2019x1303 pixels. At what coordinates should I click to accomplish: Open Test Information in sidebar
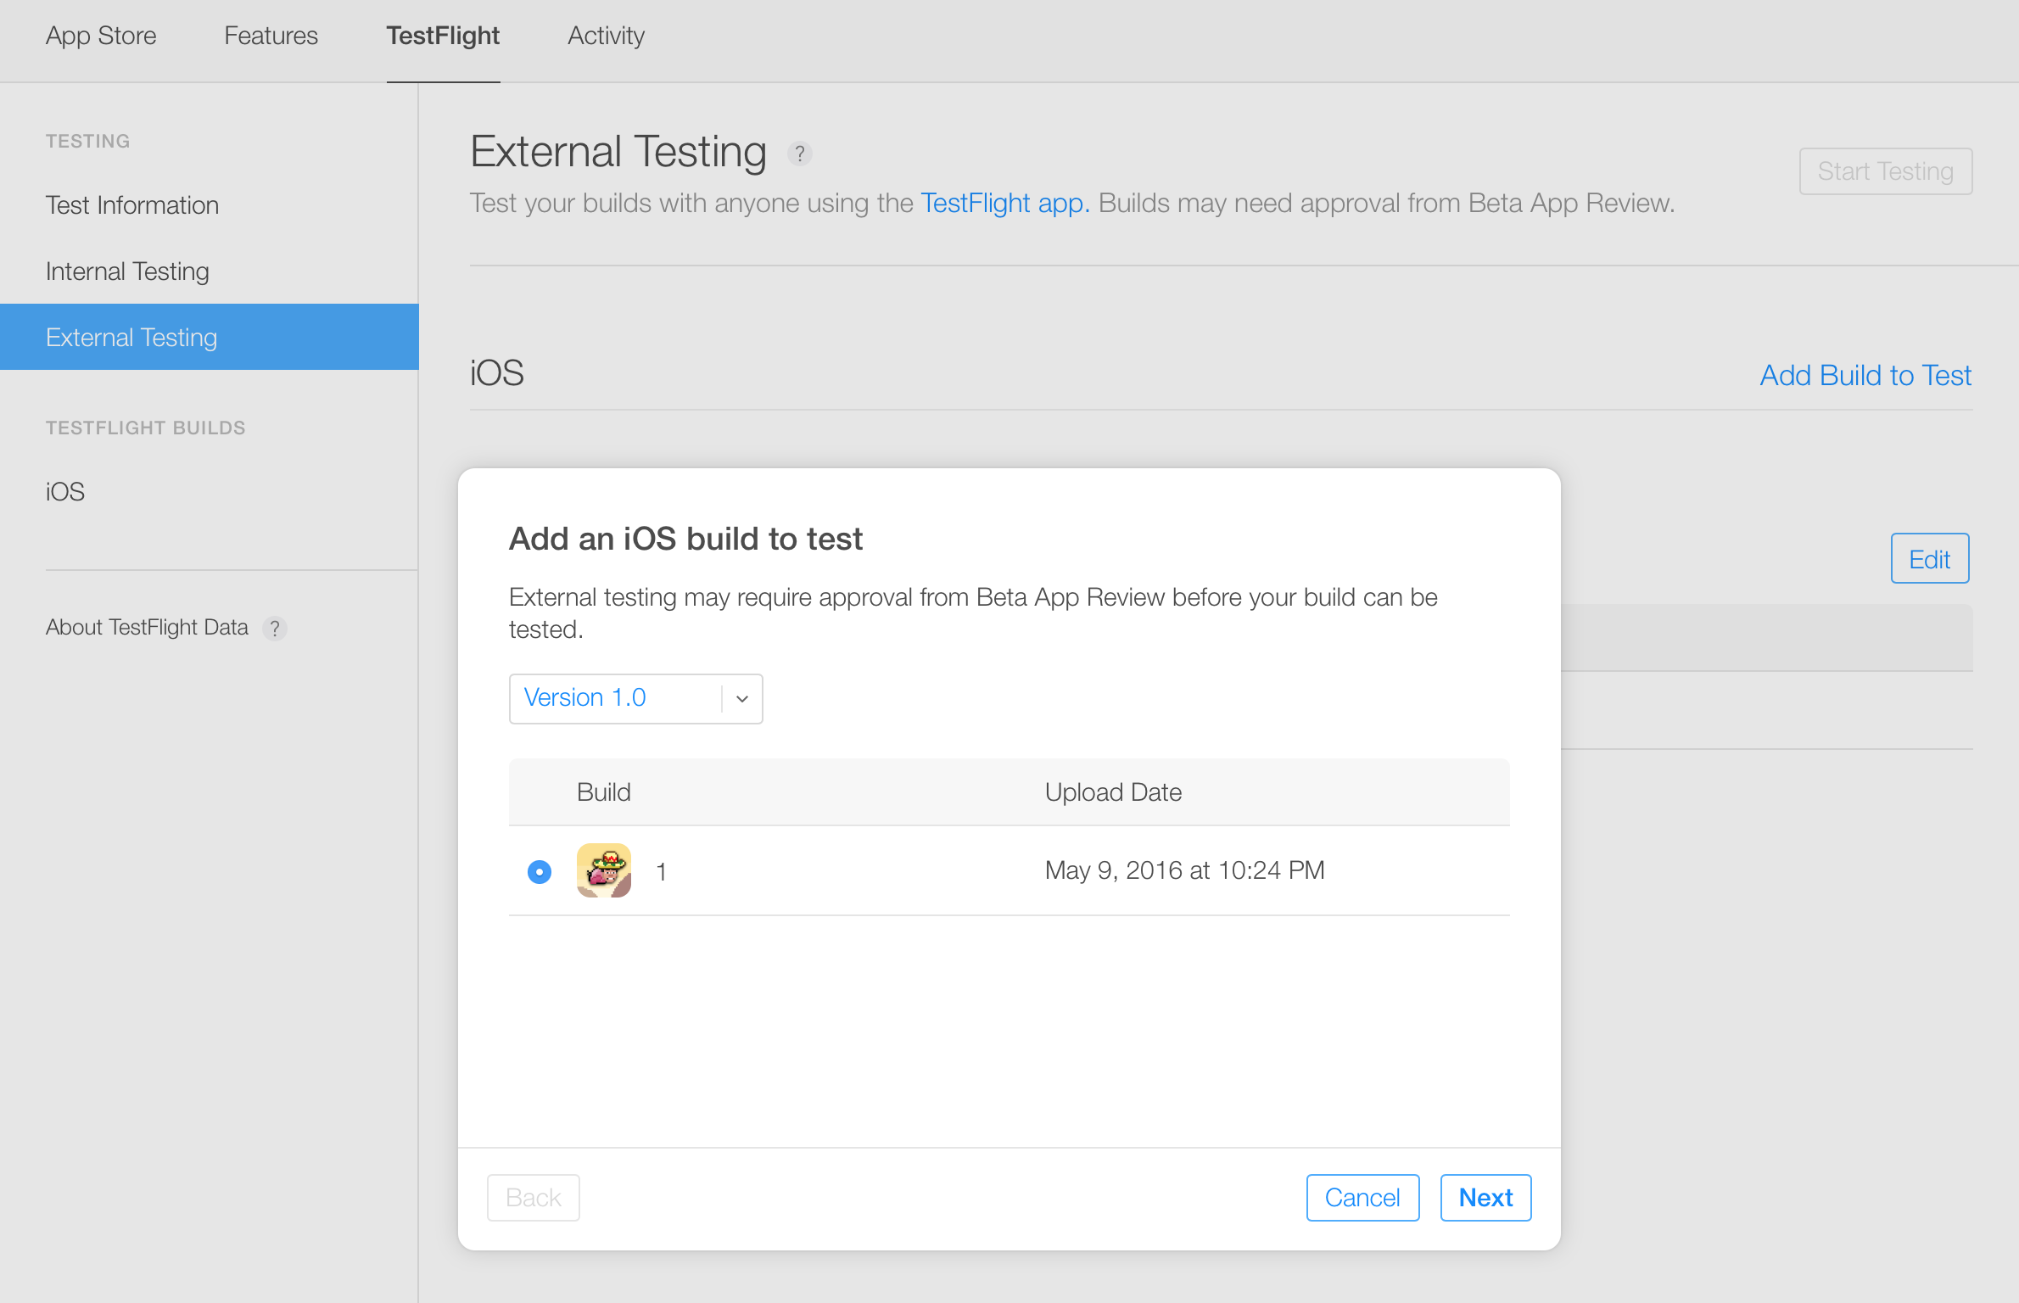click(132, 205)
